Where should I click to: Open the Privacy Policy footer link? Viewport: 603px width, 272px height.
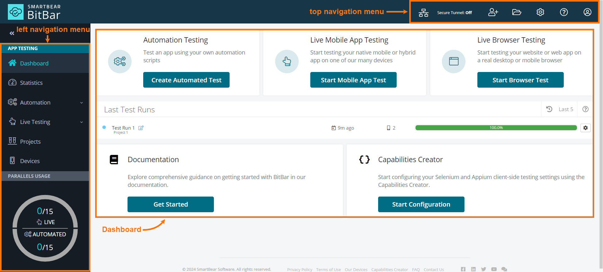point(299,269)
